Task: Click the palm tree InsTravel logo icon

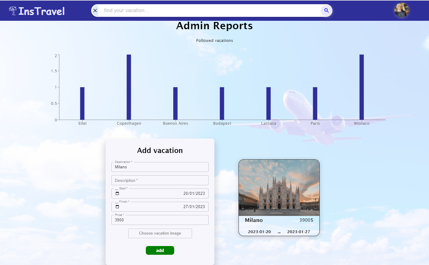Action: tap(12, 10)
